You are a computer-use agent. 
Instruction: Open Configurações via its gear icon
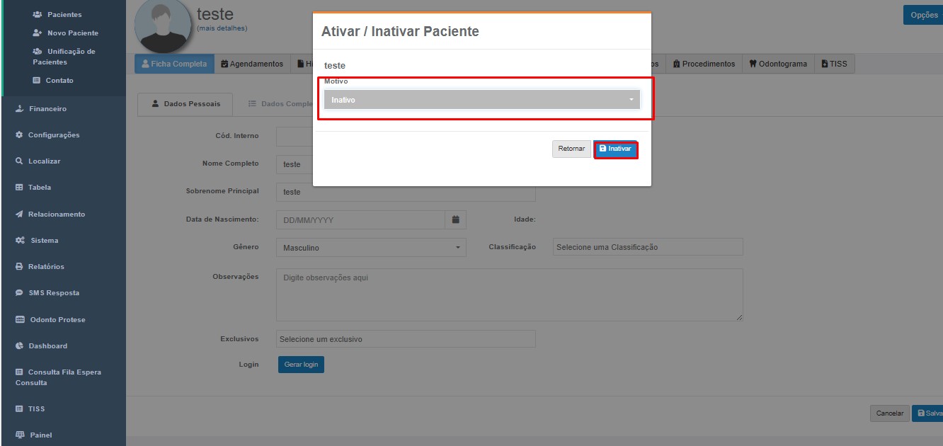19,135
